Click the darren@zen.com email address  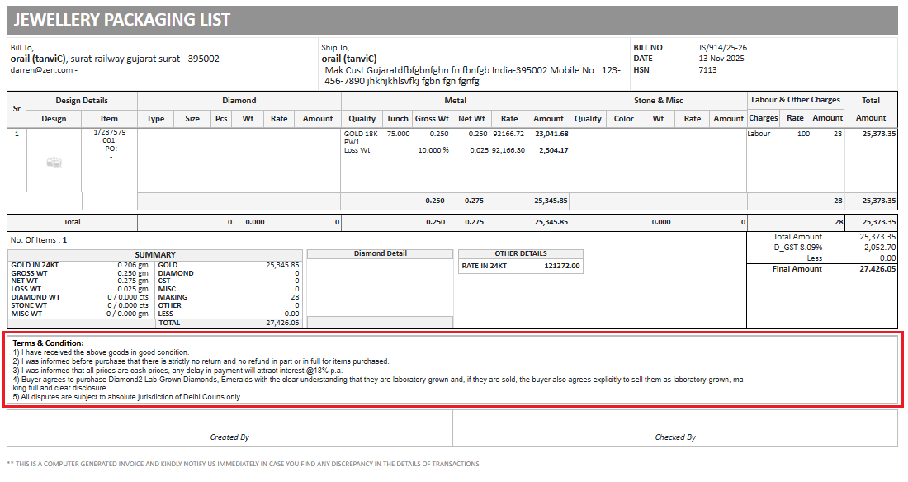[x=41, y=71]
